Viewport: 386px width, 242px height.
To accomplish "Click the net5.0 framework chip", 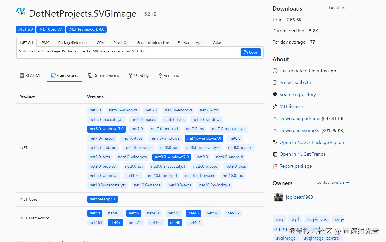I will pos(95,110).
